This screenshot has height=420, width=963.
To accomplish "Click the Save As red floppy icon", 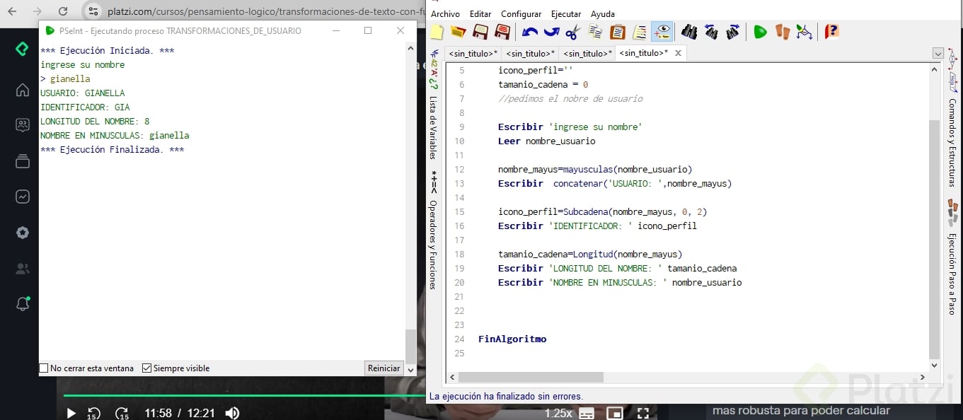I will point(502,32).
